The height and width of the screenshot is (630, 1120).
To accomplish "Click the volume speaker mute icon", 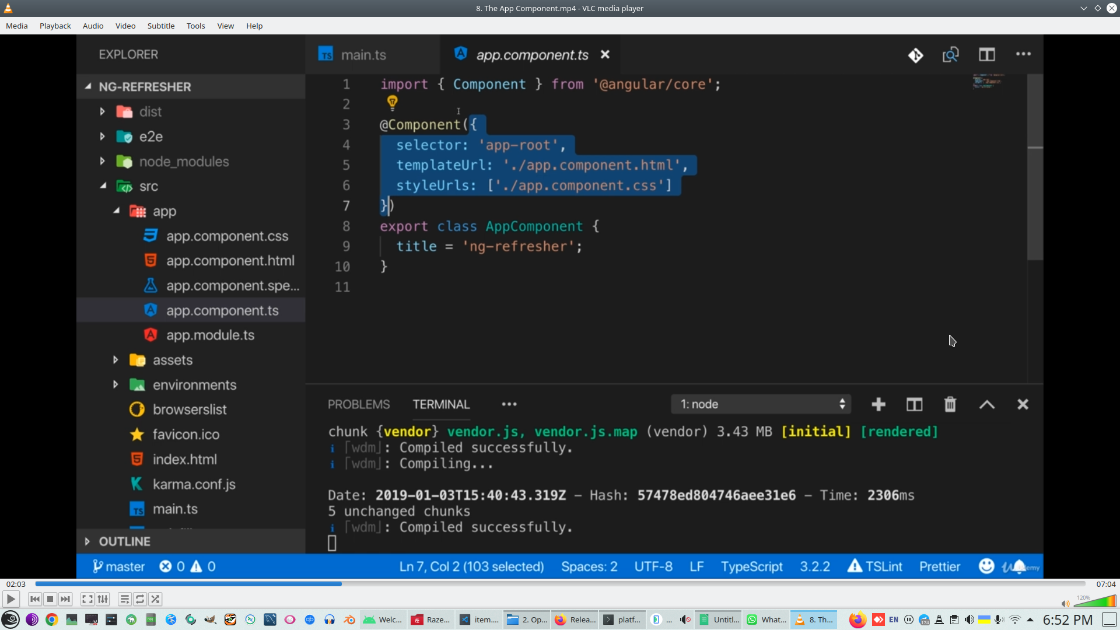I will click(x=1065, y=604).
